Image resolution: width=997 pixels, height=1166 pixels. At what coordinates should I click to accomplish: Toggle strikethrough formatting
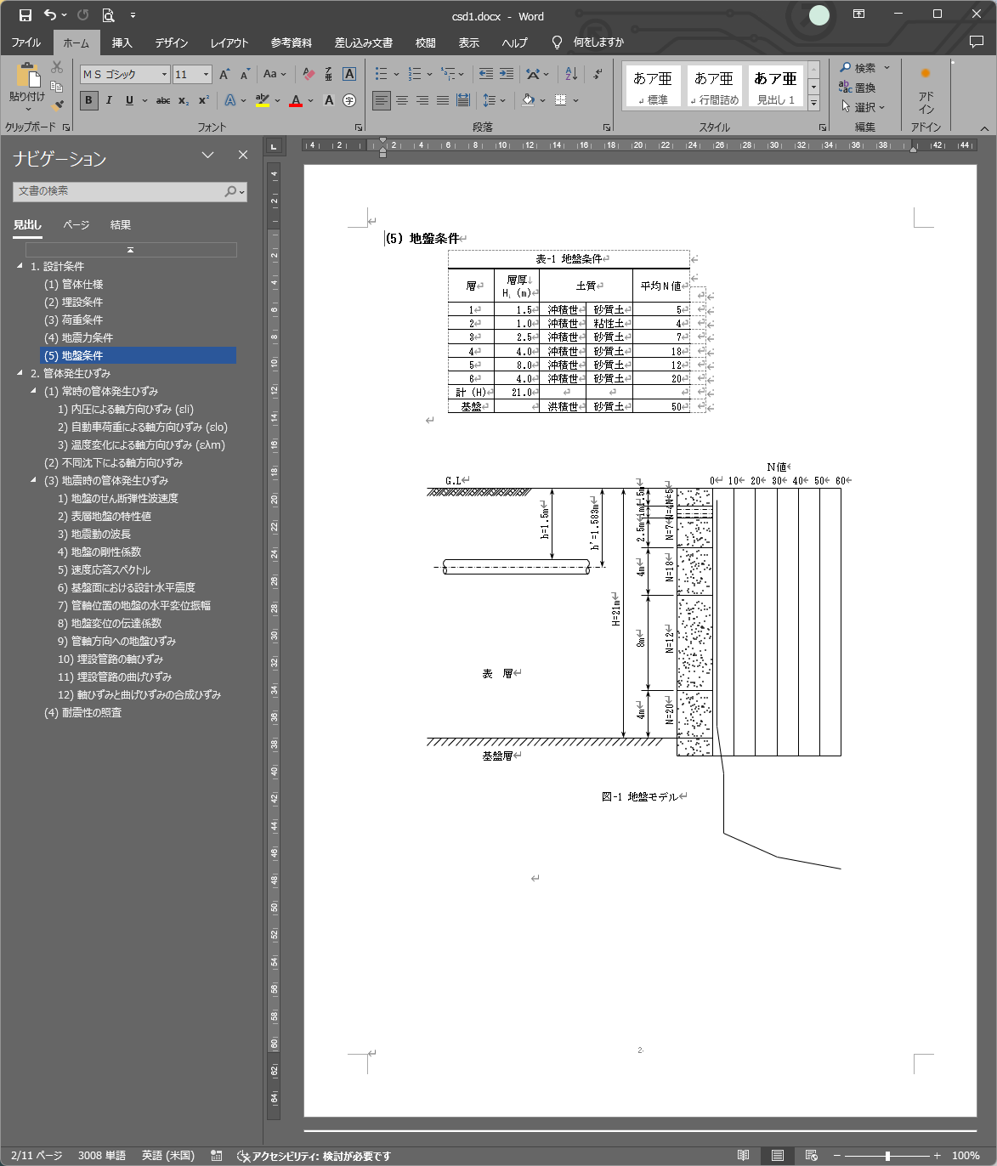pyautogui.click(x=163, y=100)
